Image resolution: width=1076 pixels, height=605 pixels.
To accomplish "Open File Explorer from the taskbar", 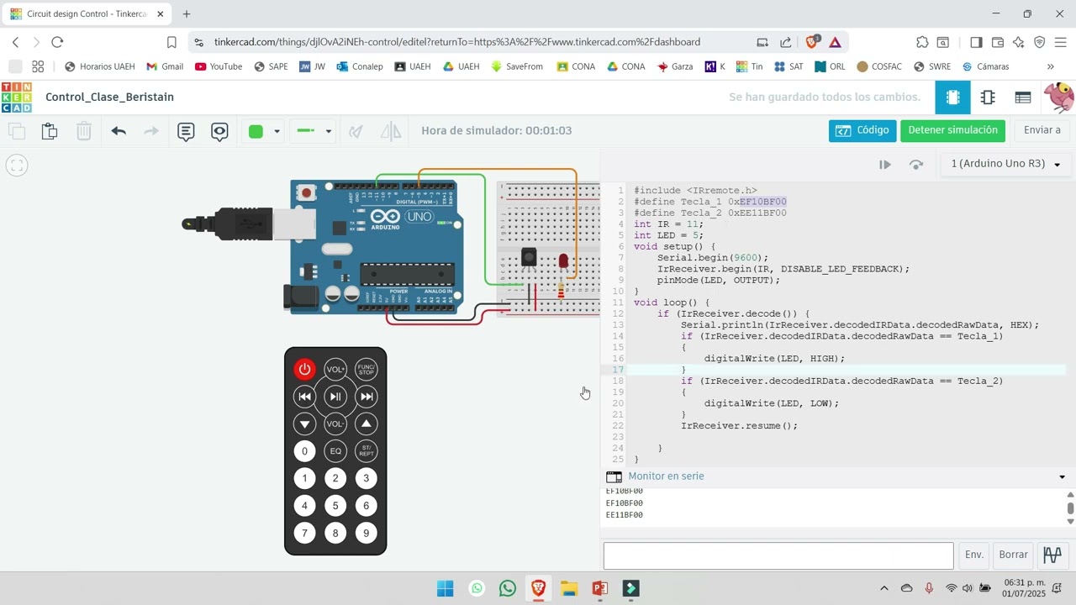I will click(569, 589).
